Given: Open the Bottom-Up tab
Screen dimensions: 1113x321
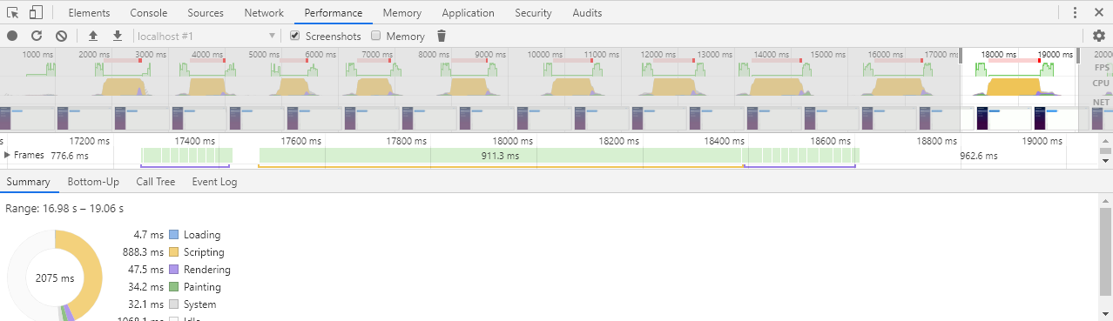Looking at the screenshot, I should (x=93, y=182).
